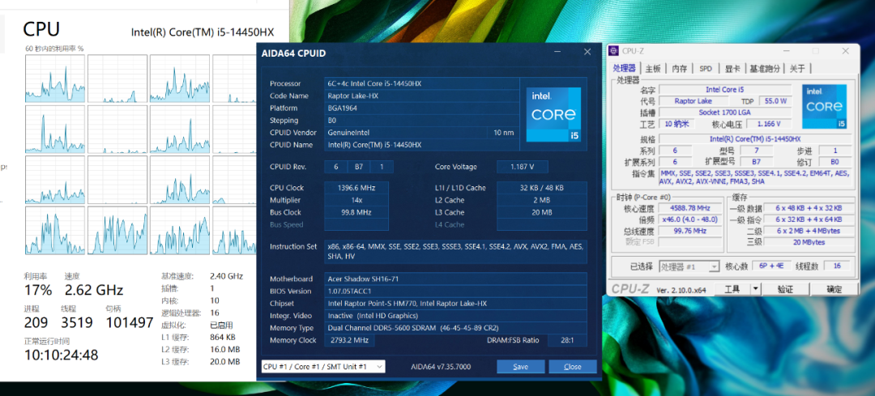Screen dimensions: 875x396
Task: Click the 6 x 2 MB + 4 MBytes cache field
Action: click(x=808, y=230)
